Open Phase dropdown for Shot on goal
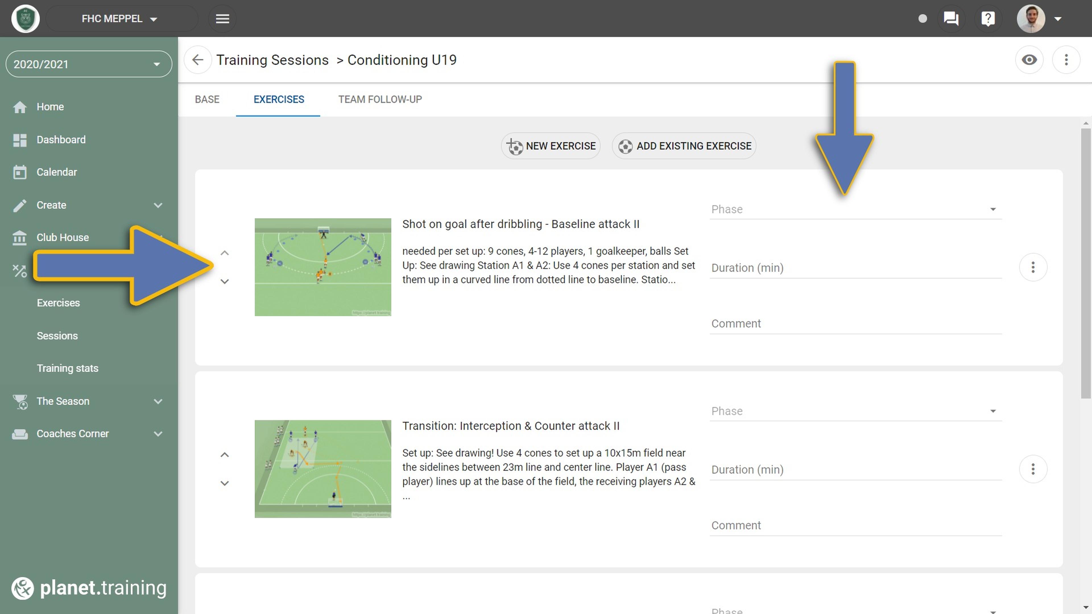This screenshot has width=1092, height=614. point(855,209)
